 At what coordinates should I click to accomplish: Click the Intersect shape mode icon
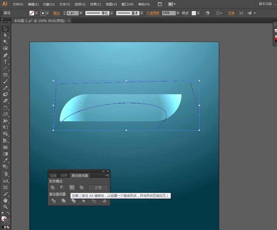pos(72,187)
